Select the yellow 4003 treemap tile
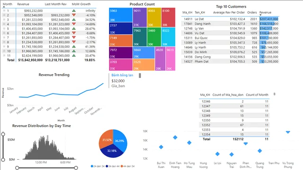Screen dimensions: 303x170 (154, 17)
